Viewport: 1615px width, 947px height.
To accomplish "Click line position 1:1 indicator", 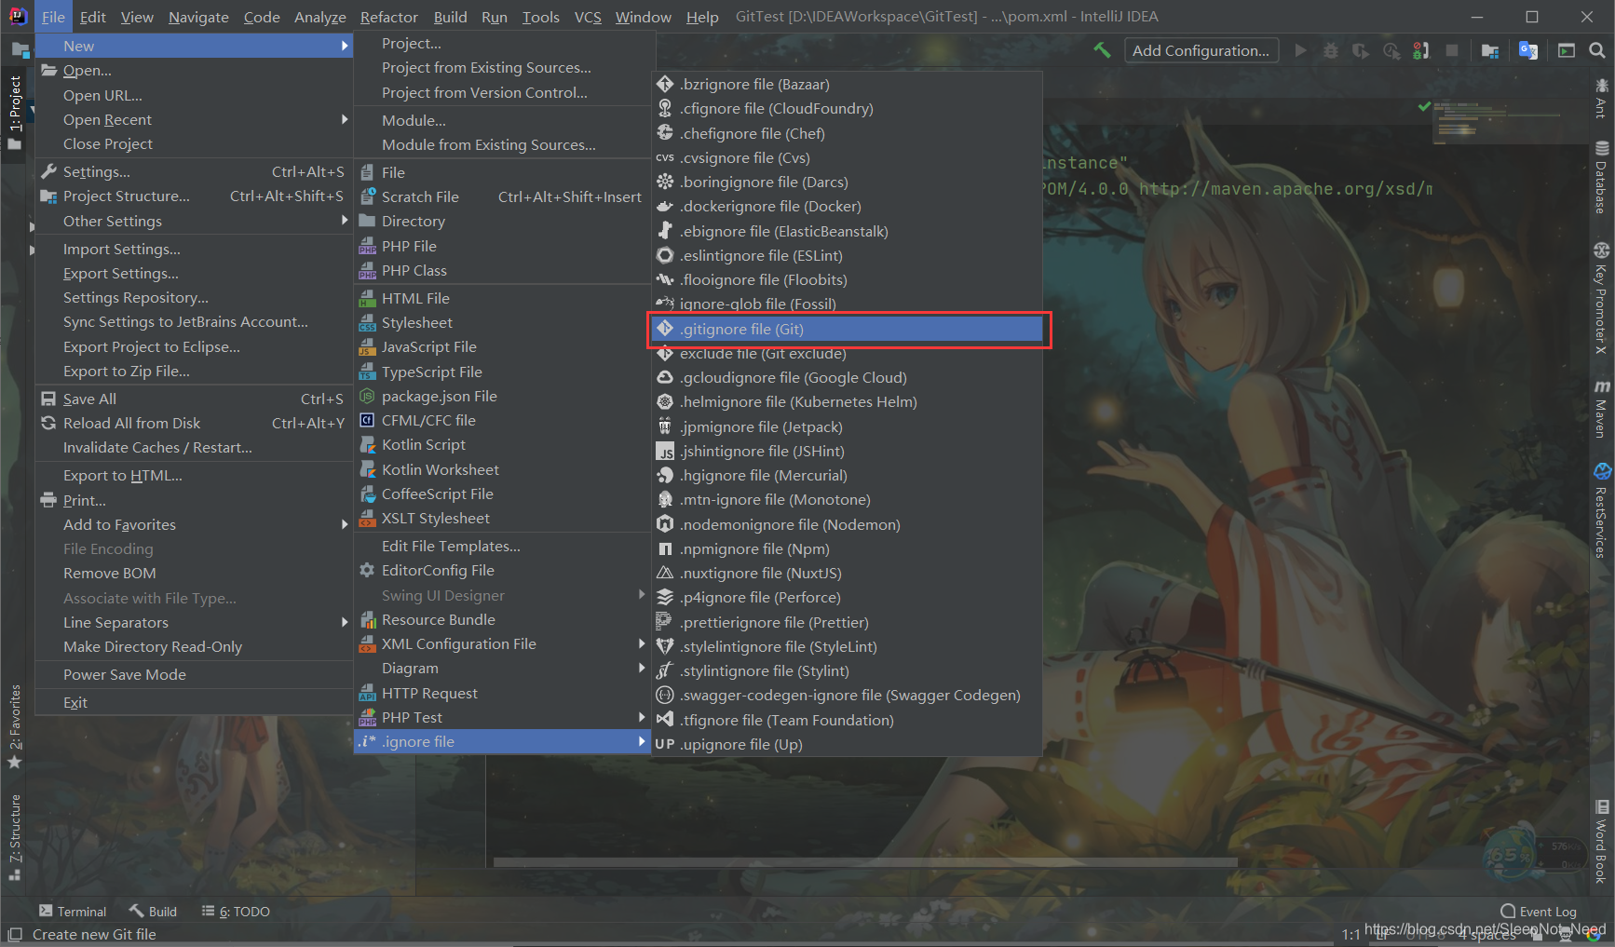I will click(1350, 934).
